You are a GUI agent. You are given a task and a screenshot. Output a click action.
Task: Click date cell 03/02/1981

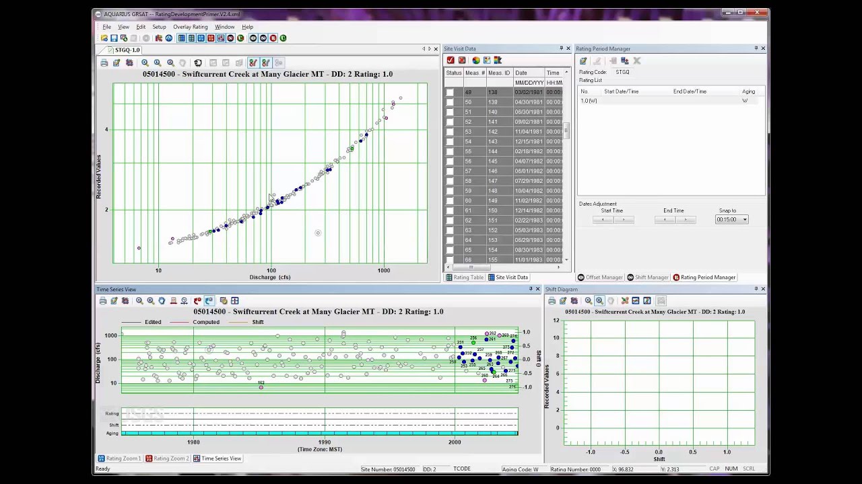pyautogui.click(x=529, y=92)
